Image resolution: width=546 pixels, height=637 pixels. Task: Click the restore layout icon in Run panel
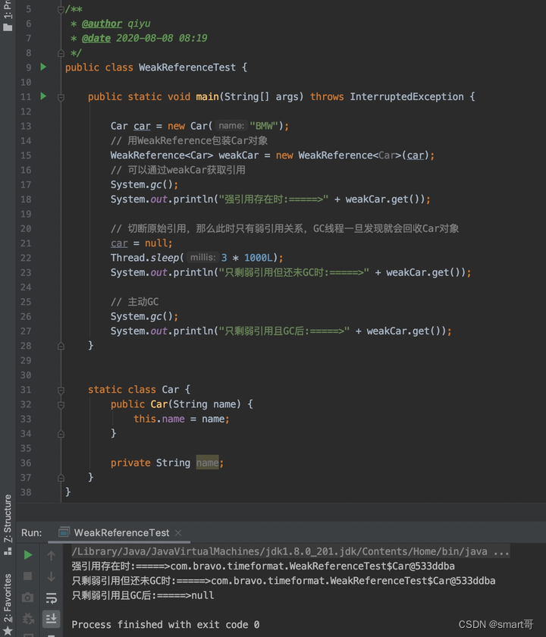tap(27, 635)
